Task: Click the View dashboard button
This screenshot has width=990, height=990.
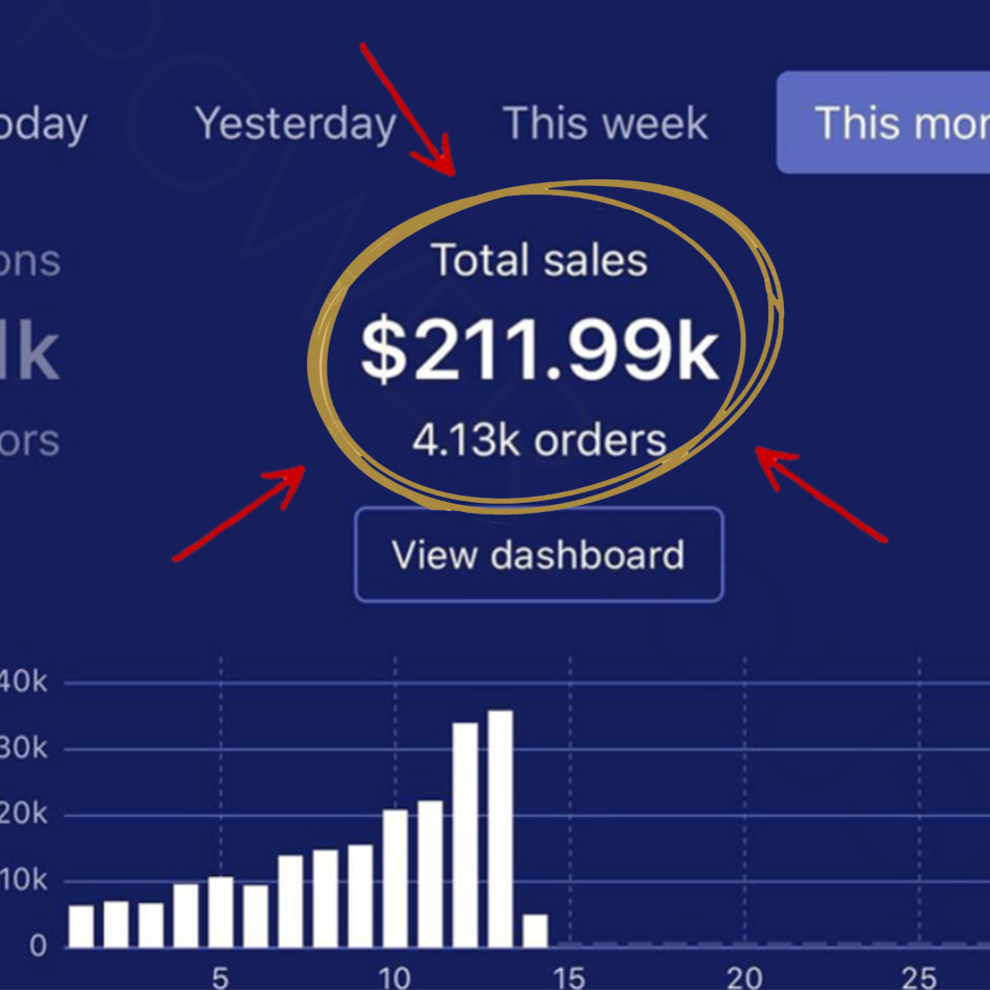Action: (x=539, y=554)
